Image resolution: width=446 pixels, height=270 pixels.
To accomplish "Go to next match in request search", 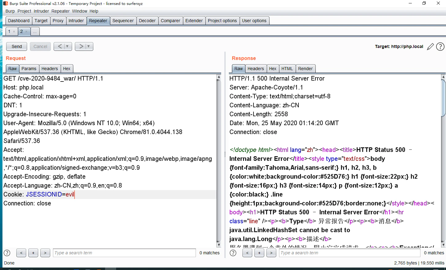I will tap(45, 253).
